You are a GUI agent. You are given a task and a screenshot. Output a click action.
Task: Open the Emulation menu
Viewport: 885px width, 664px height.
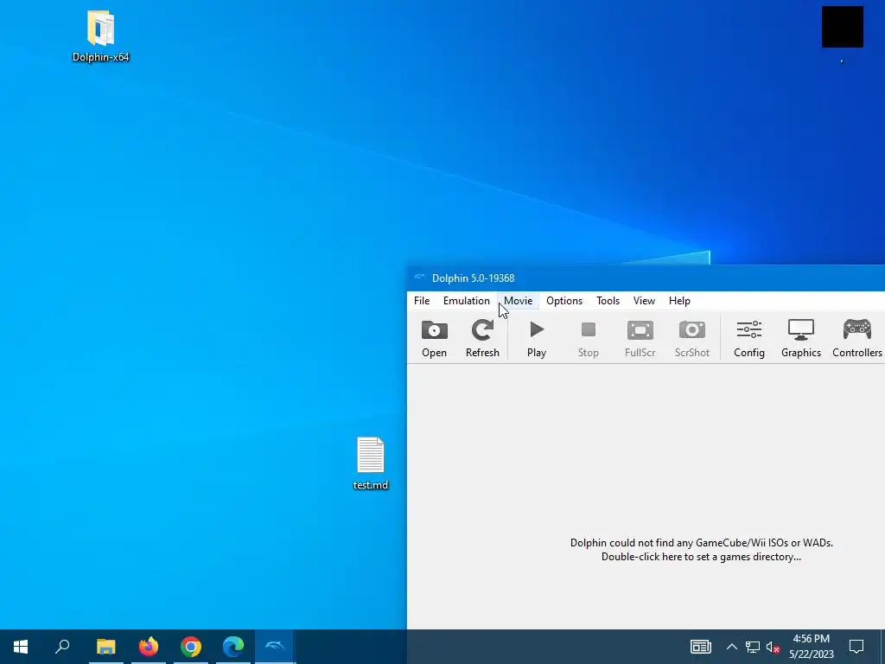(466, 300)
